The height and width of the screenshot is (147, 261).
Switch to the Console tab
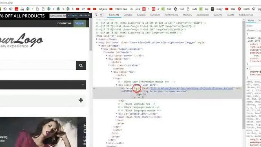pyautogui.click(x=128, y=15)
